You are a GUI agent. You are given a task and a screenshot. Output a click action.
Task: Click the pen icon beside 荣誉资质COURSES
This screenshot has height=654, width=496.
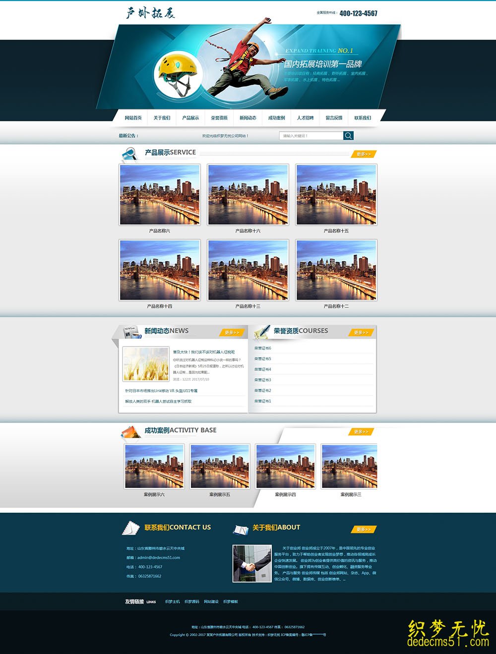pyautogui.click(x=261, y=332)
